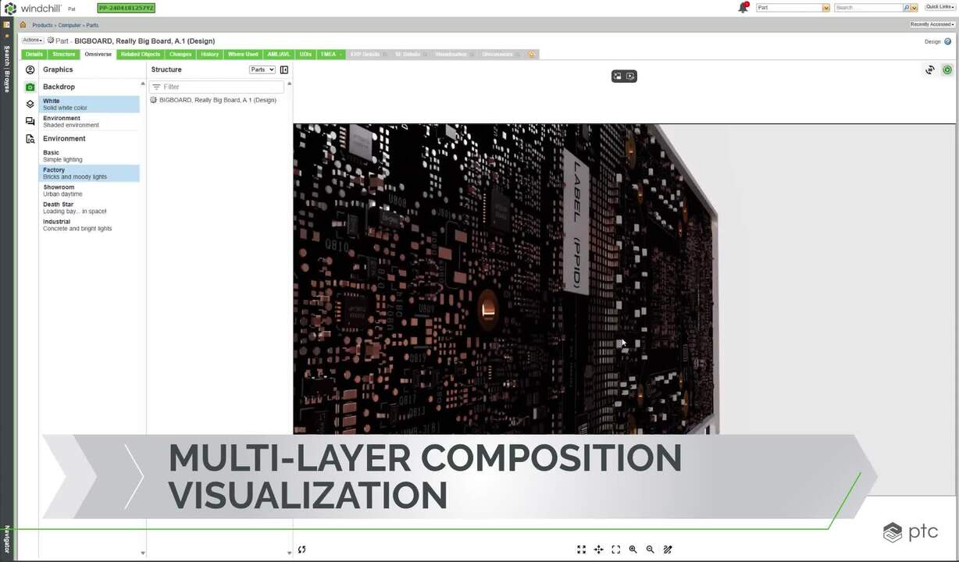Select the Showroom environment lighting
This screenshot has width=959, height=562.
point(89,190)
